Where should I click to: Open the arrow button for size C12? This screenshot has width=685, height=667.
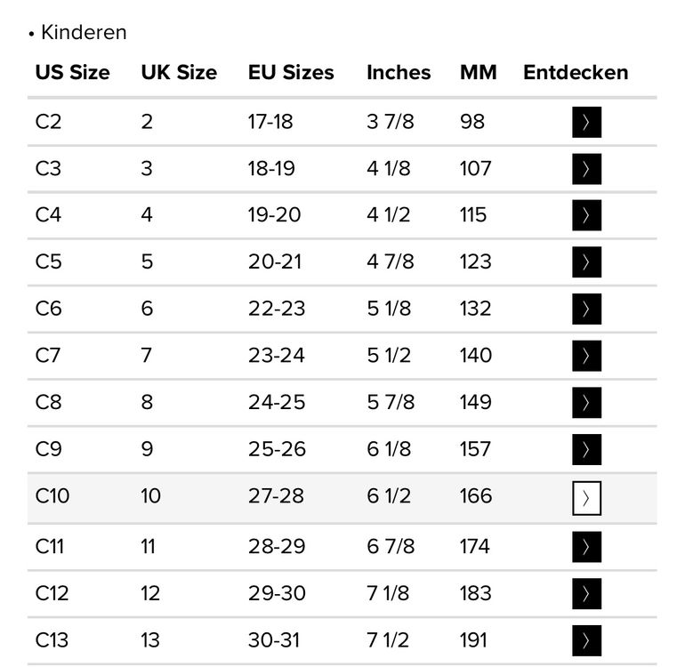pos(586,593)
